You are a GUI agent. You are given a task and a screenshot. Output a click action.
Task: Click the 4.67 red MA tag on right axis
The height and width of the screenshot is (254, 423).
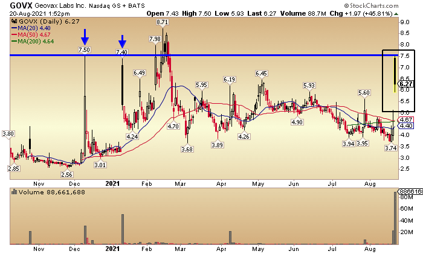(406, 120)
